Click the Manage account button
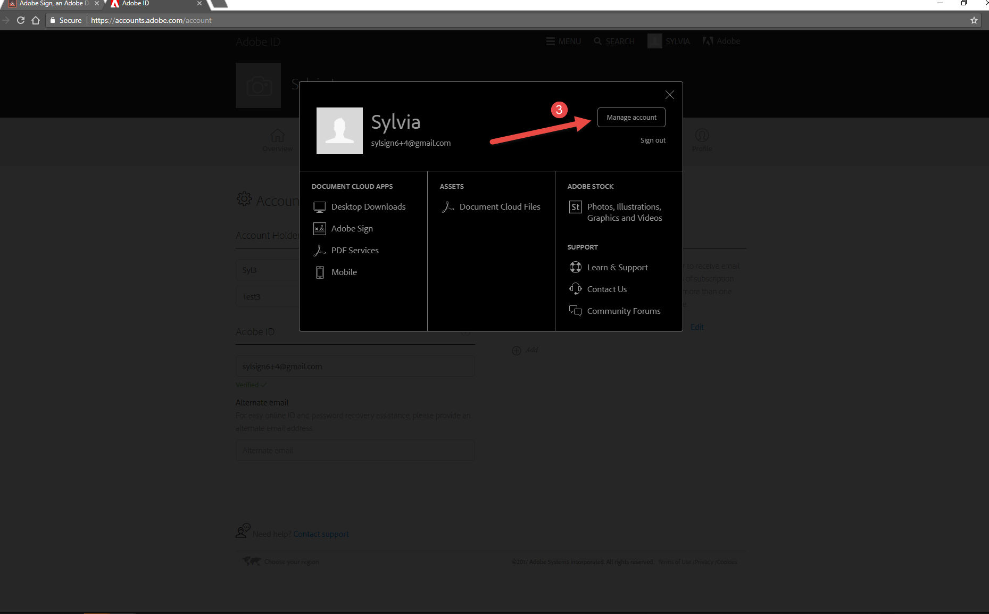Image resolution: width=989 pixels, height=614 pixels. click(631, 117)
